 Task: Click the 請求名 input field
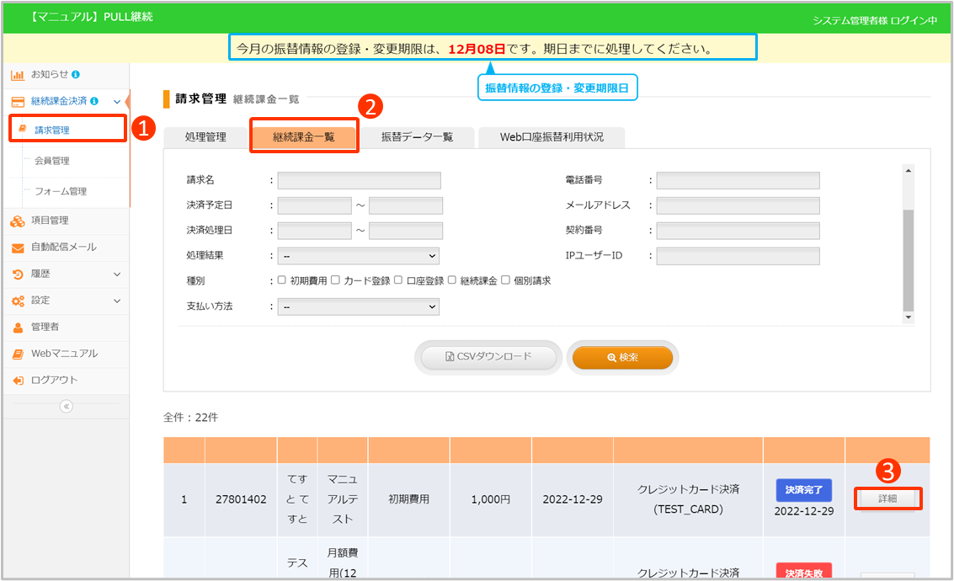(360, 180)
